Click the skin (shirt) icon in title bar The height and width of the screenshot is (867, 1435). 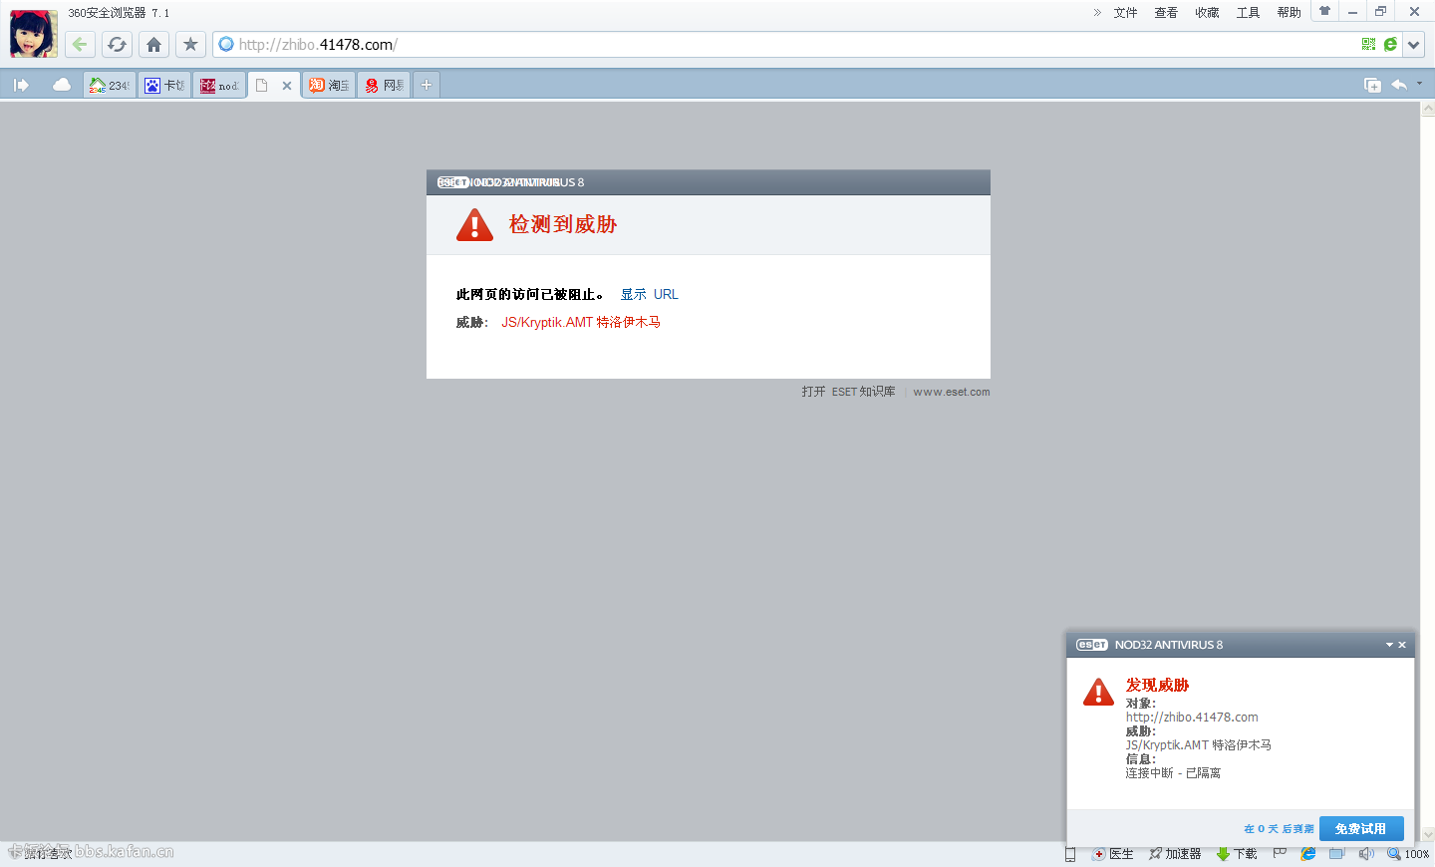pyautogui.click(x=1324, y=12)
